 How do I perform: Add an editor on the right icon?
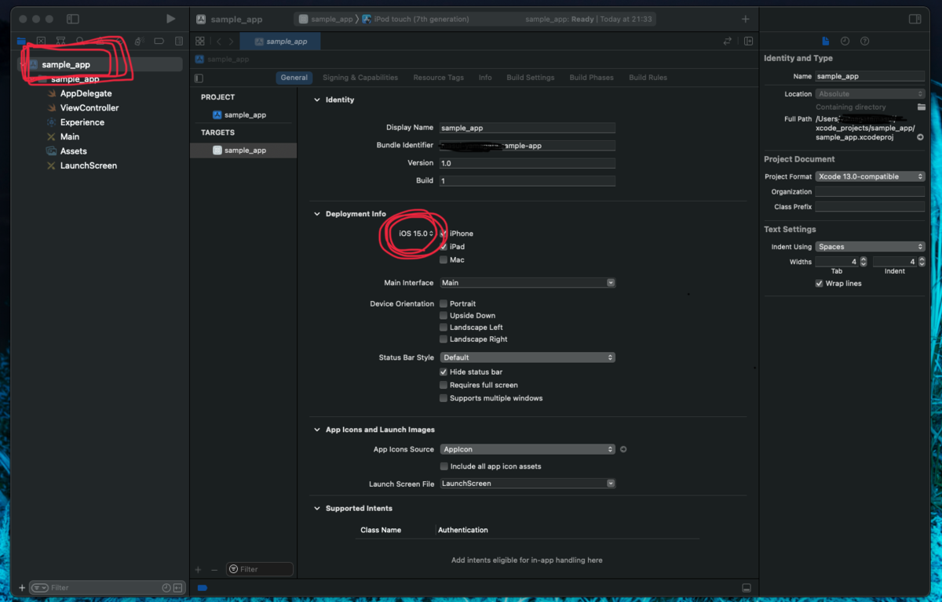(748, 41)
